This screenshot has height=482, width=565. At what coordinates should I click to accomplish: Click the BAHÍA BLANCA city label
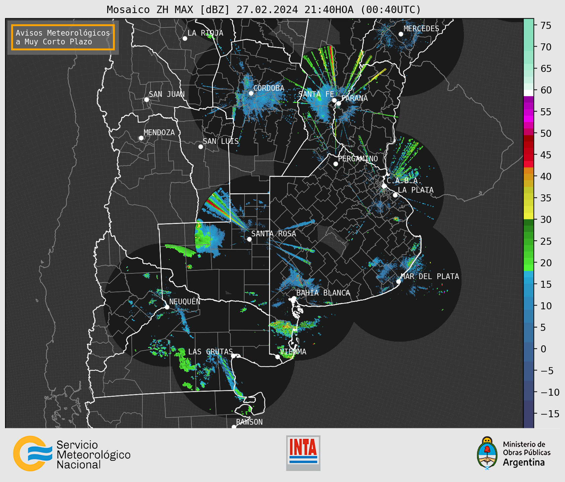tap(323, 293)
